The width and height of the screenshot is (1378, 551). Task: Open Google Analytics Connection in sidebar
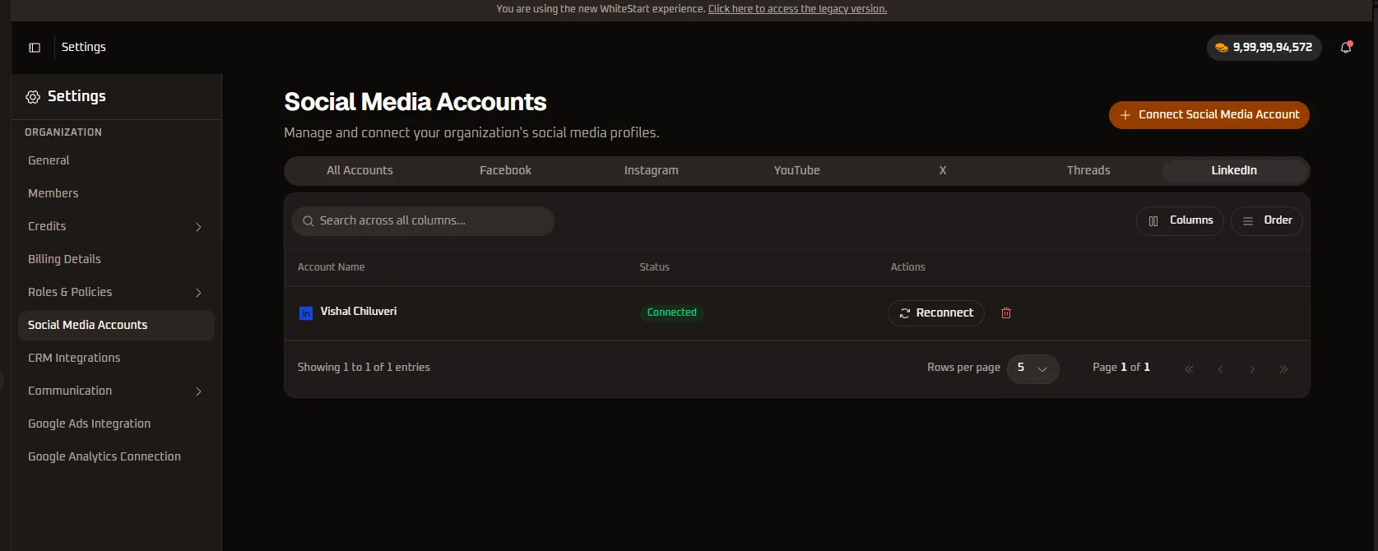116,456
